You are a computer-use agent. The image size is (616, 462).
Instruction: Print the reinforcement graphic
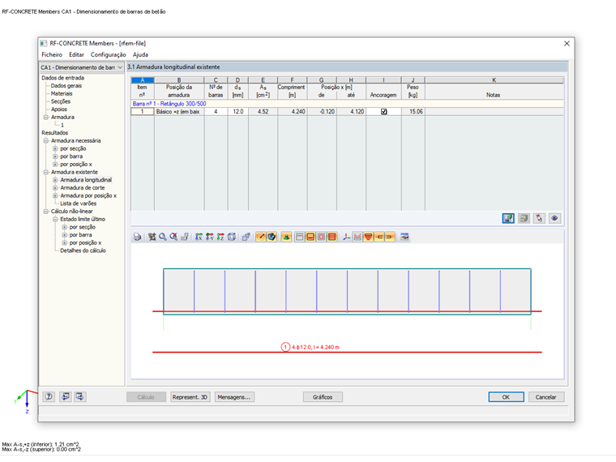point(137,237)
